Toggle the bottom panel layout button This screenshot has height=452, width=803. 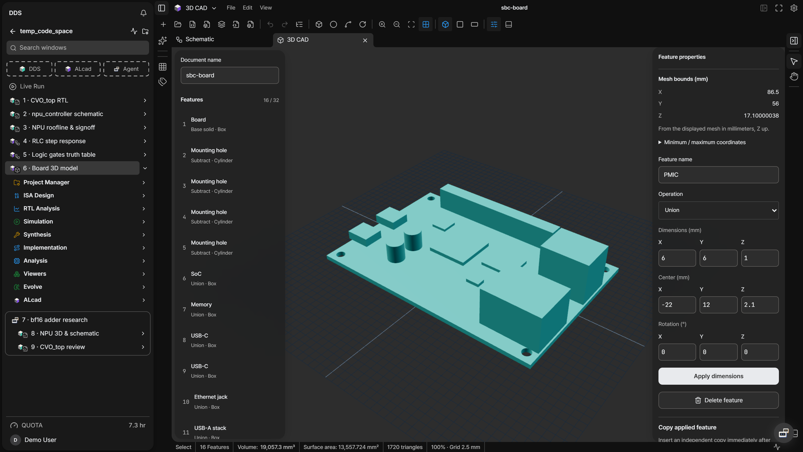[x=508, y=24]
